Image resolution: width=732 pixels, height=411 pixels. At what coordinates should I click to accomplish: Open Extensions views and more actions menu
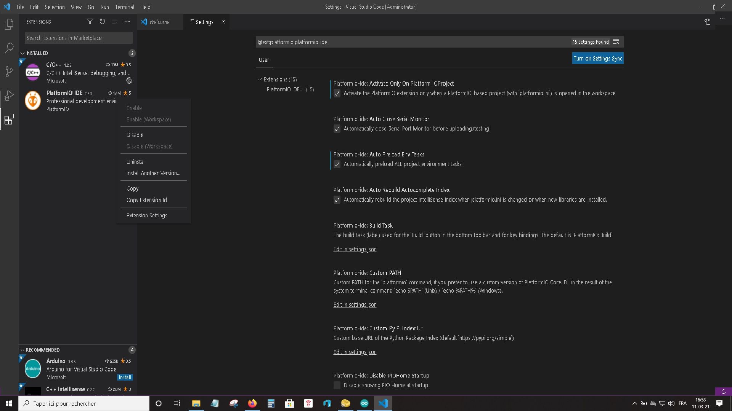point(127,22)
